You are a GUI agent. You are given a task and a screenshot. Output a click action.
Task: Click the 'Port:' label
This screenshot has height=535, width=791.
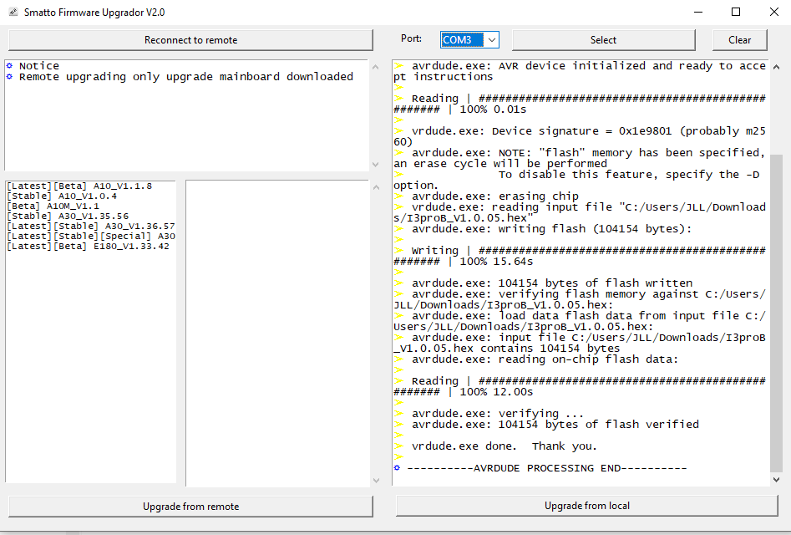coord(411,38)
